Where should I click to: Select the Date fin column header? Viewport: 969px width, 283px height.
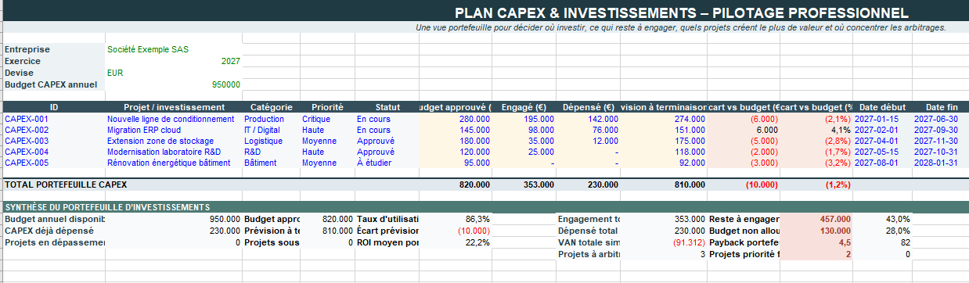[941, 107]
